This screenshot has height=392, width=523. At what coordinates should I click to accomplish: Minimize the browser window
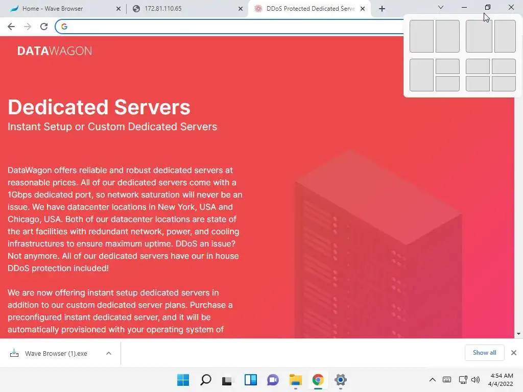click(464, 7)
